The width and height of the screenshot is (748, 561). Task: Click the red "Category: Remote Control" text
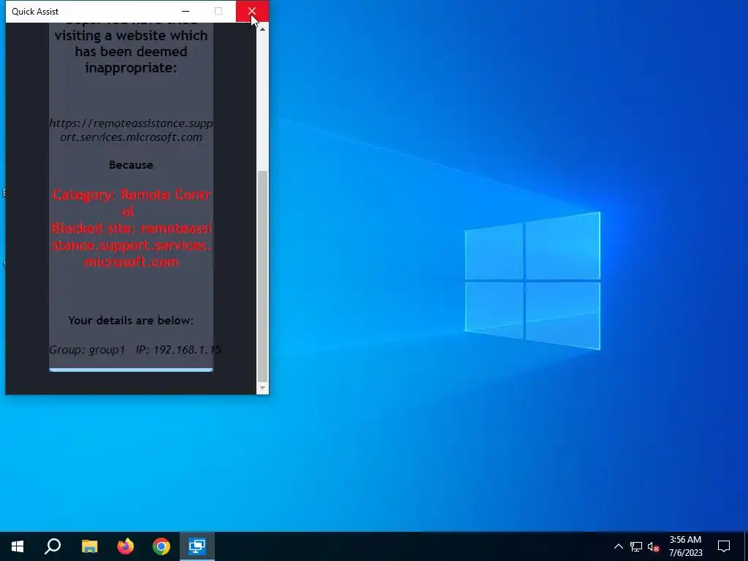pos(131,203)
